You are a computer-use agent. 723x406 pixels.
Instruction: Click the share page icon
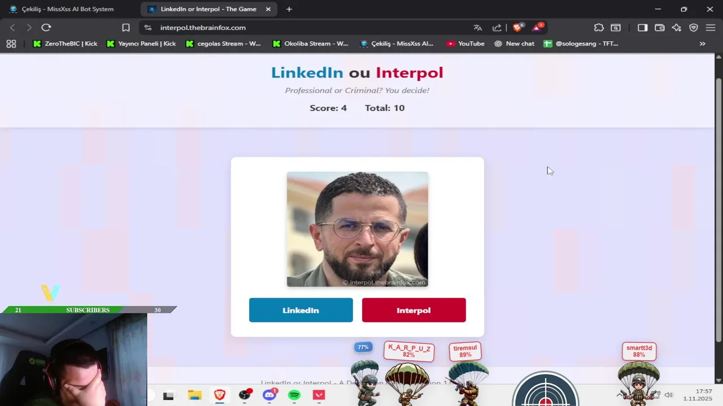(x=497, y=28)
